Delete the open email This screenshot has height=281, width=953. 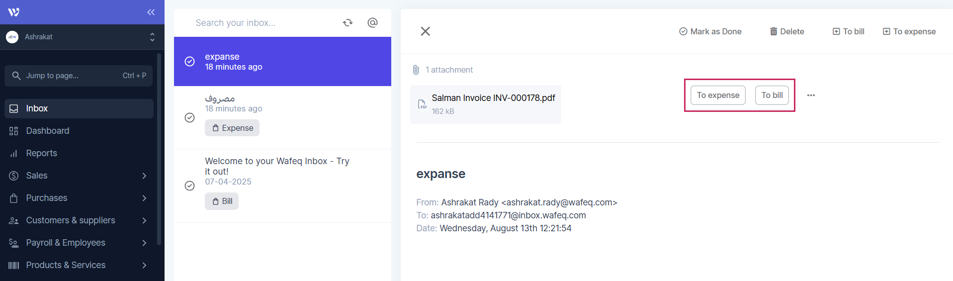click(787, 31)
